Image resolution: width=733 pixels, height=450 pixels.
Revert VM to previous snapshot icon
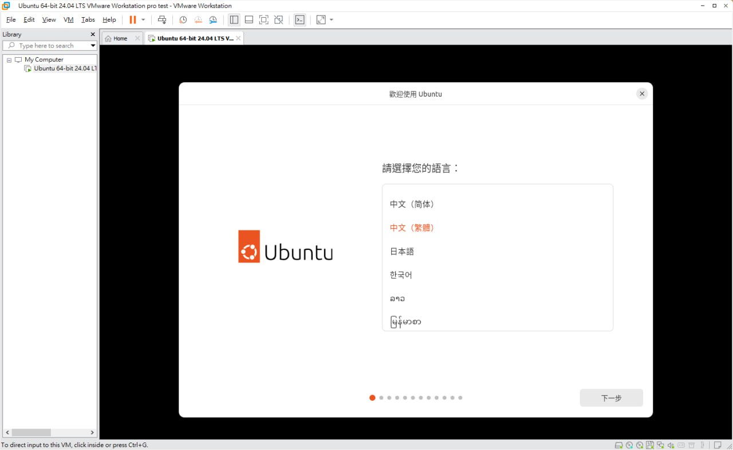point(198,20)
